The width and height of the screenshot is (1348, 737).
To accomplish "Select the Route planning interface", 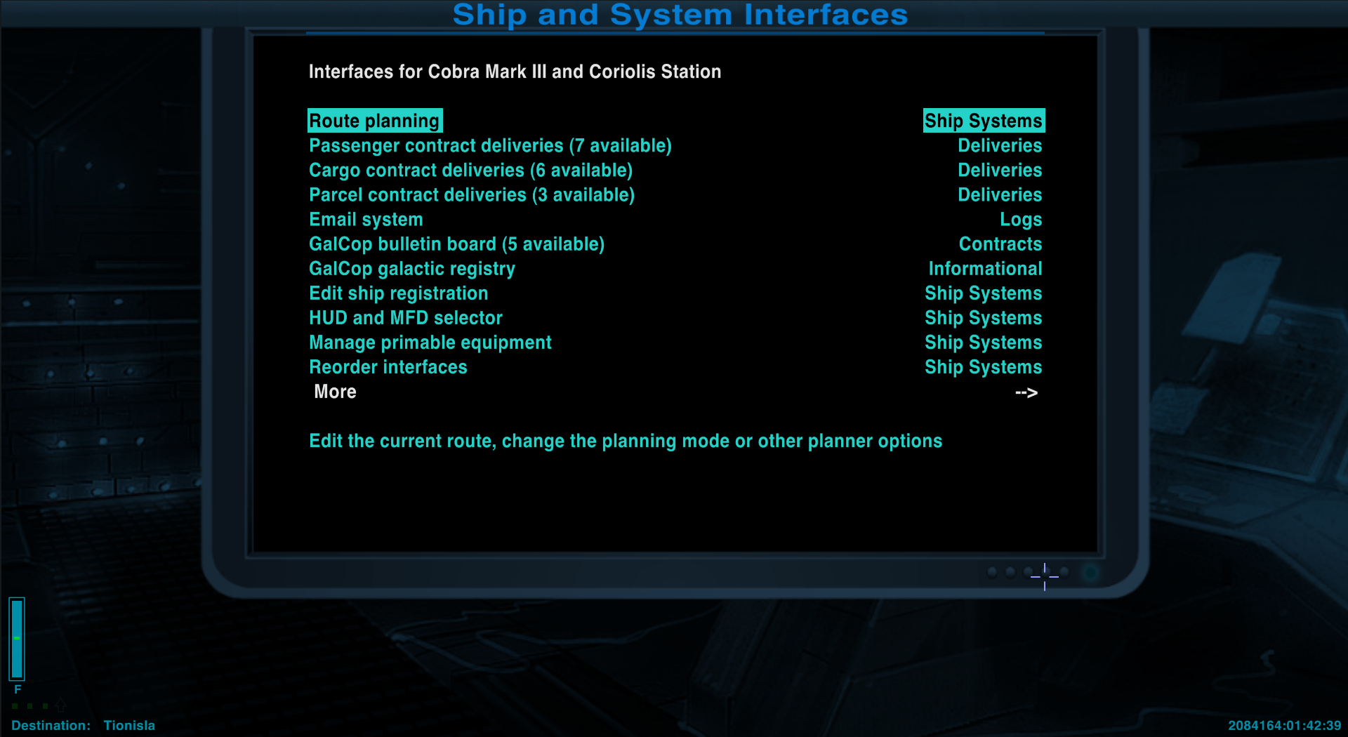I will coord(374,121).
